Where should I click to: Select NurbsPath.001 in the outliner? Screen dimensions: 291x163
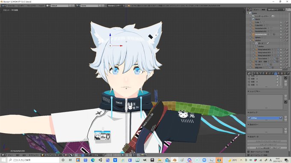(x=261, y=31)
